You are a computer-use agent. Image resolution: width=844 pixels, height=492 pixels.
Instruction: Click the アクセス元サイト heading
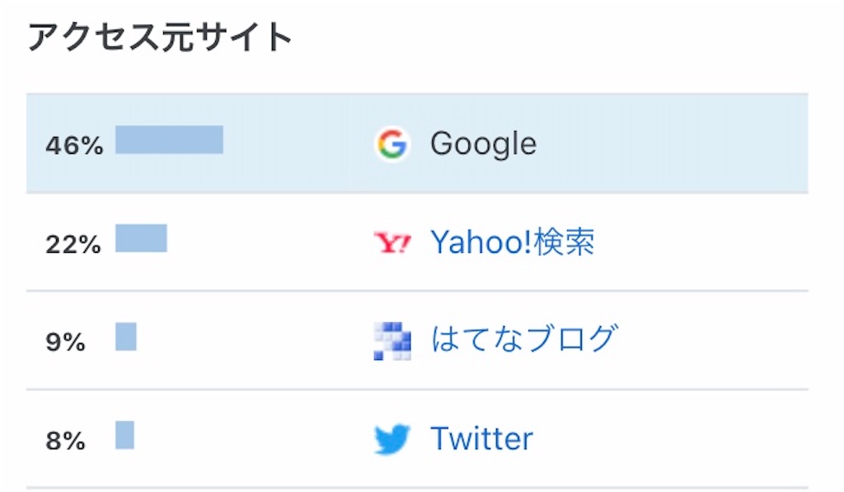(x=159, y=36)
